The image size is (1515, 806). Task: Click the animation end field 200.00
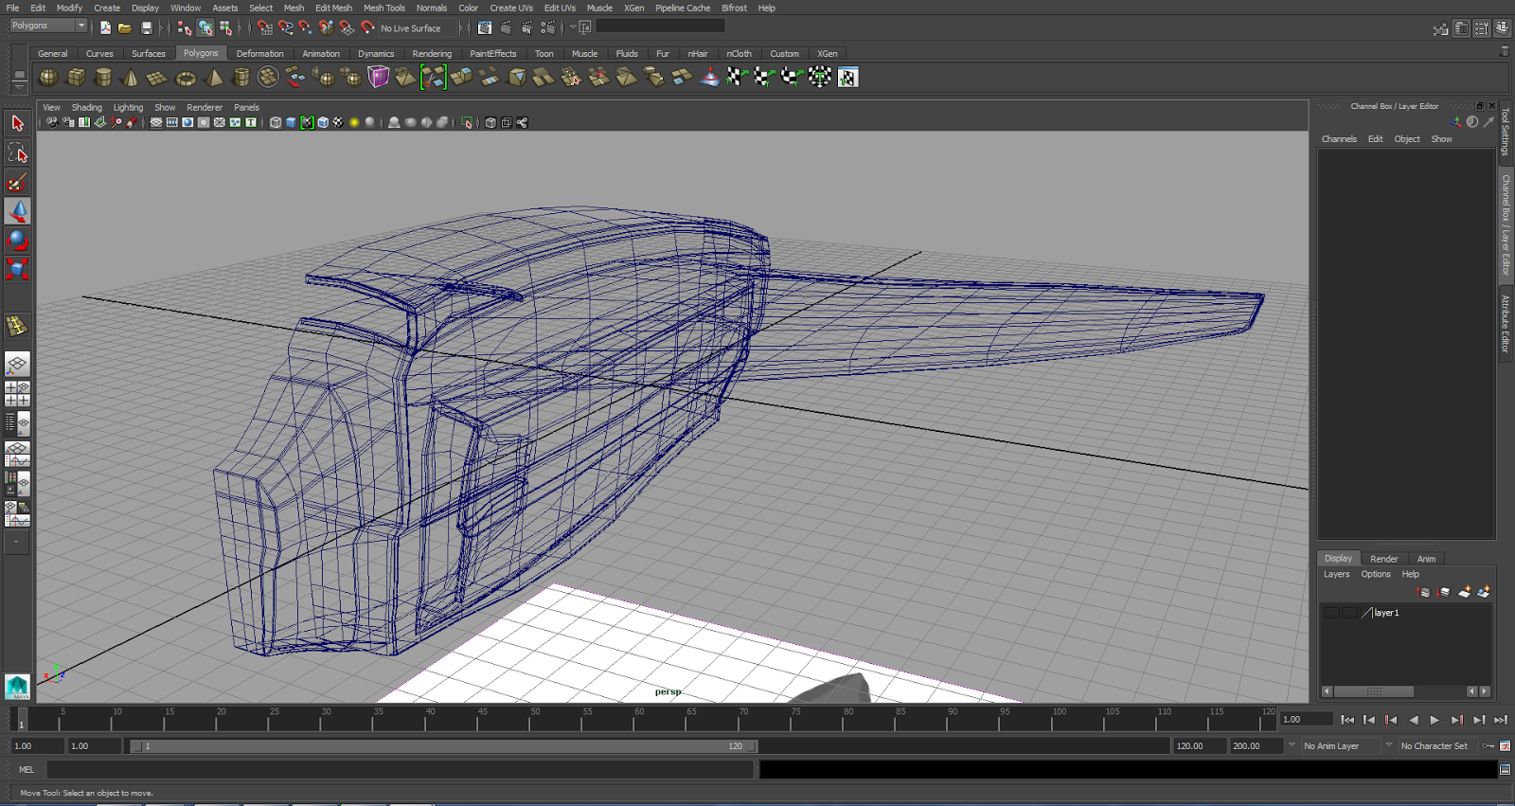coord(1256,746)
